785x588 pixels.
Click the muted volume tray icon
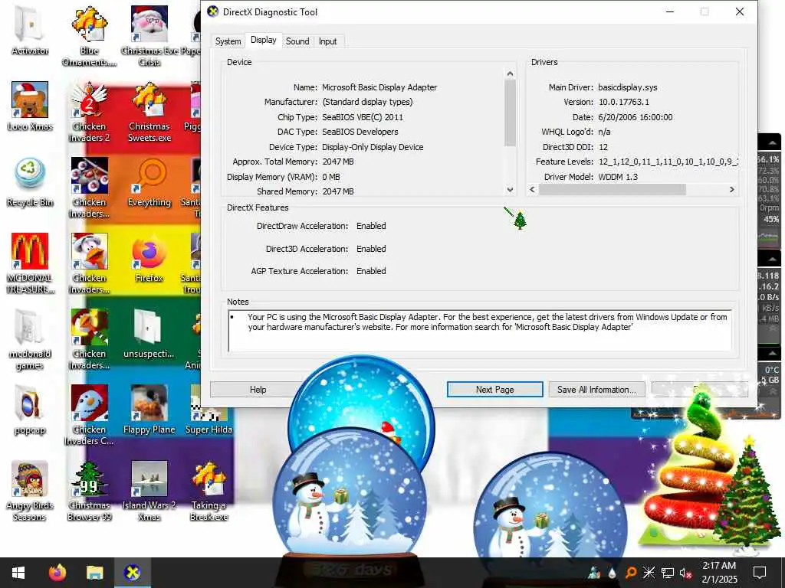coord(686,573)
